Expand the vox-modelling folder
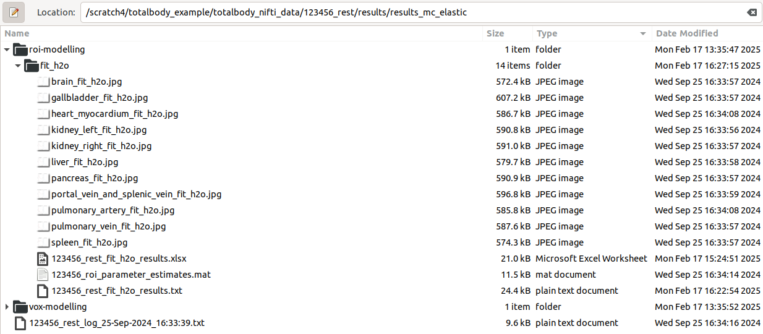The height and width of the screenshot is (334, 763). (x=7, y=307)
